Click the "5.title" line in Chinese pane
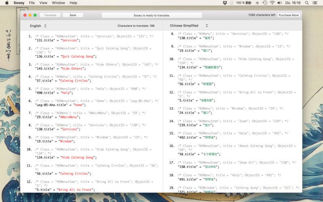Screen dimensions: 323x202 [x=196, y=100]
